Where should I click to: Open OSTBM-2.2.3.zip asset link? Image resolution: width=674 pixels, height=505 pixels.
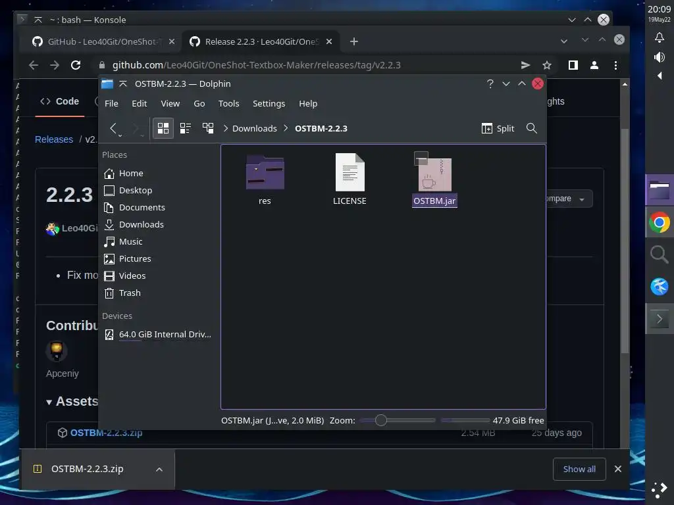pyautogui.click(x=106, y=433)
